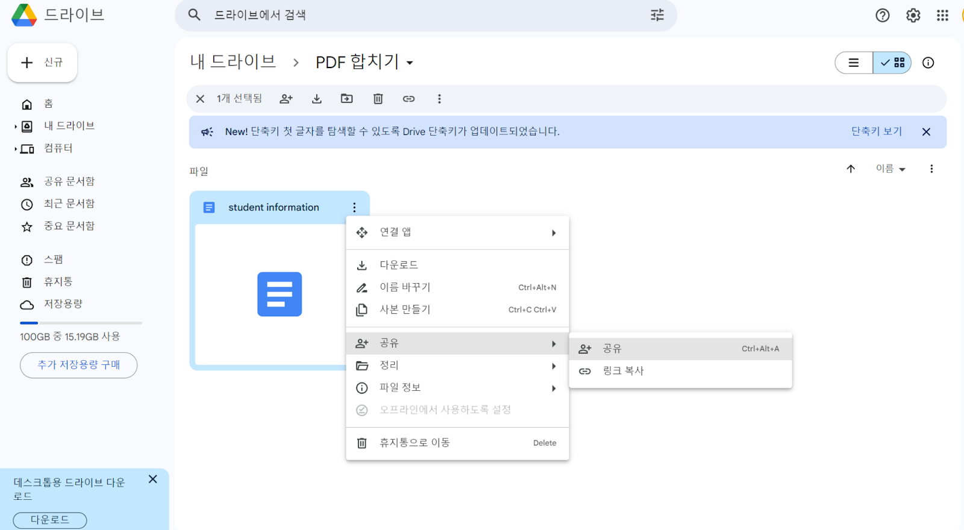Click the copy link toolbar icon
The image size is (964, 530).
408,99
